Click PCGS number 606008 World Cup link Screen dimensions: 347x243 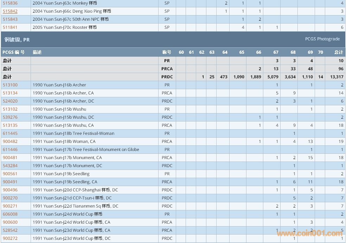pos(10,214)
